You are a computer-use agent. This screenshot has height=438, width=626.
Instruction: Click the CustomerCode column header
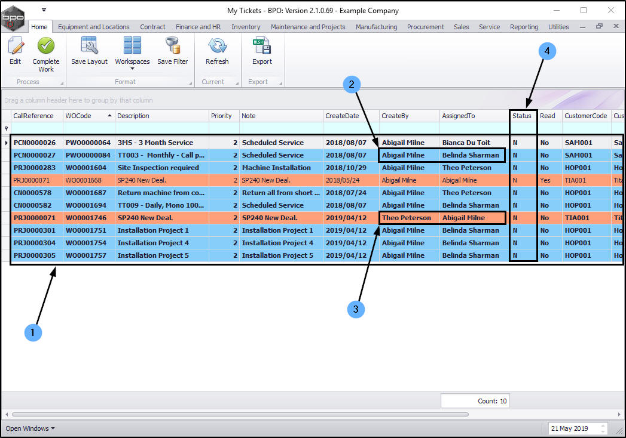click(x=587, y=116)
